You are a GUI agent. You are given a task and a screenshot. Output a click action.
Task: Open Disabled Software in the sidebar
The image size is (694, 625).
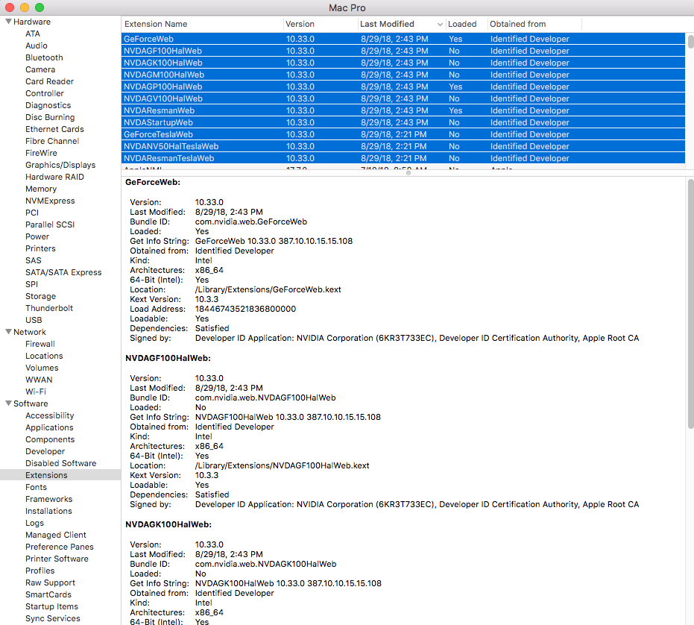(60, 463)
